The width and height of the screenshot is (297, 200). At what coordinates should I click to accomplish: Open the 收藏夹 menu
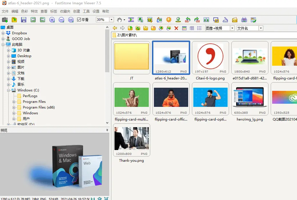click(65, 11)
